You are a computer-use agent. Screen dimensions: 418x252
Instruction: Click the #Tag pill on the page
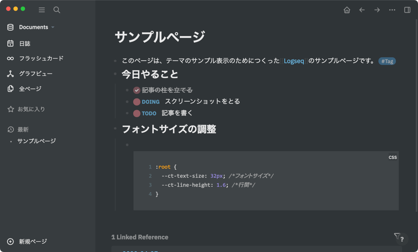tap(387, 61)
